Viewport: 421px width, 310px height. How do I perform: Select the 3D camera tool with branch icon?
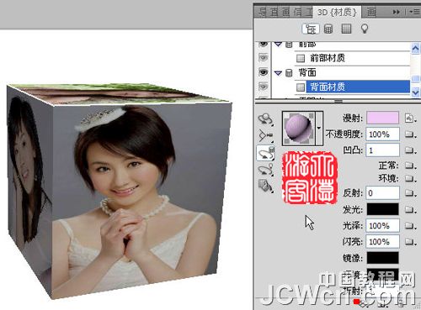(265, 135)
